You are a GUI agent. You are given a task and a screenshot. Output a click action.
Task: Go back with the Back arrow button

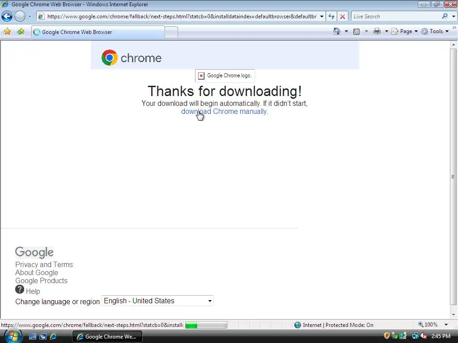(7, 17)
